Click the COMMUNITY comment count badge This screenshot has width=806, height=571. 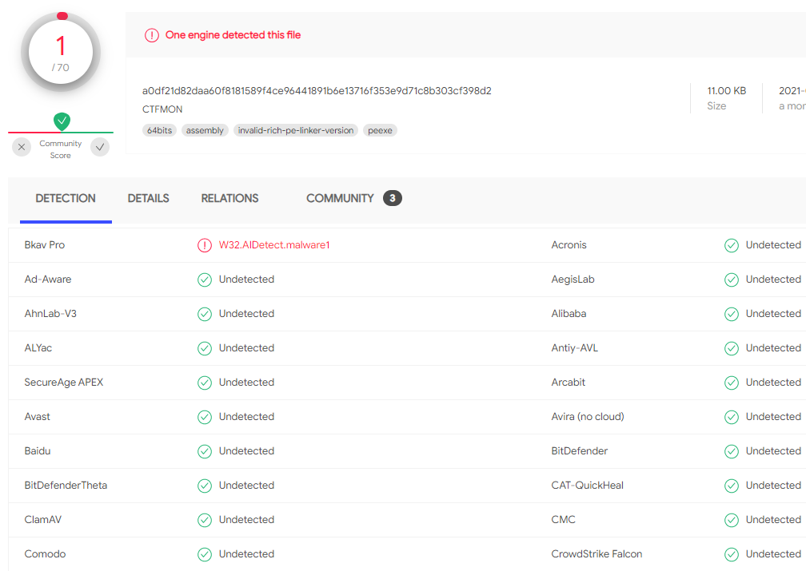click(392, 198)
